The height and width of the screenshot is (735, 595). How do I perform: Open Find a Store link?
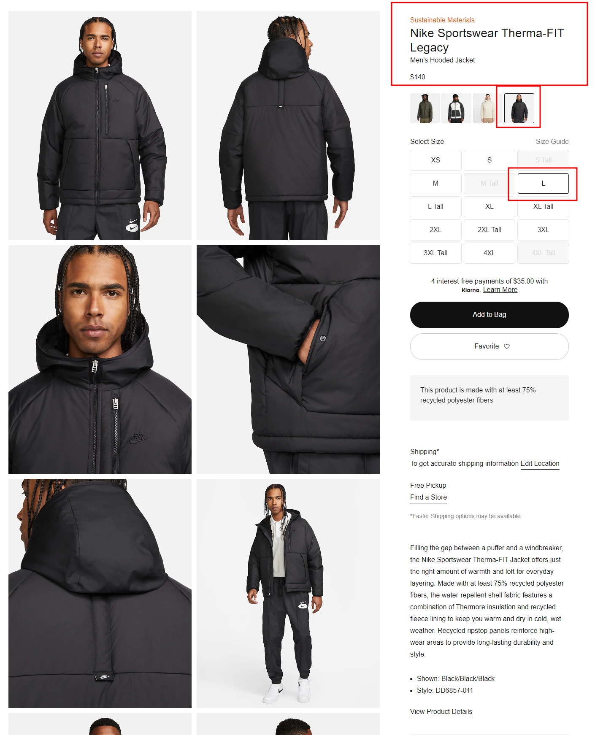point(428,497)
